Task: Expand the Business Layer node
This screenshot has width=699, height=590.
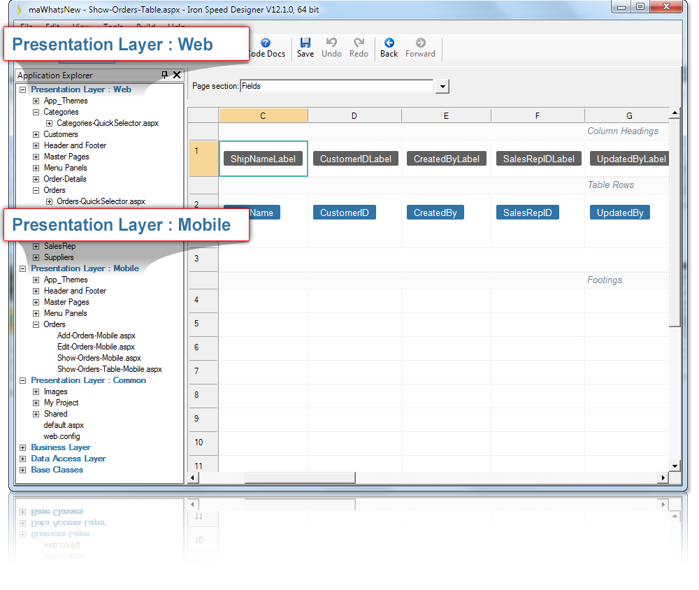Action: (x=22, y=447)
